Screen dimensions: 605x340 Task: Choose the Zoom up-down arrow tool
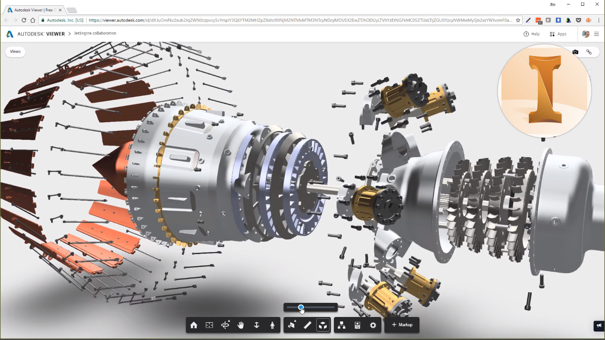(256, 325)
